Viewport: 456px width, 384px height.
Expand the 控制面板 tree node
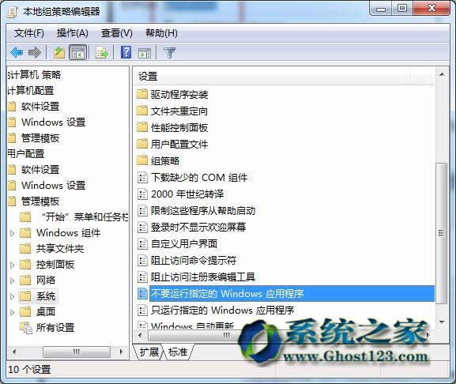point(12,265)
